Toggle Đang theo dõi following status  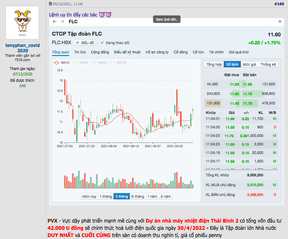click(x=115, y=43)
